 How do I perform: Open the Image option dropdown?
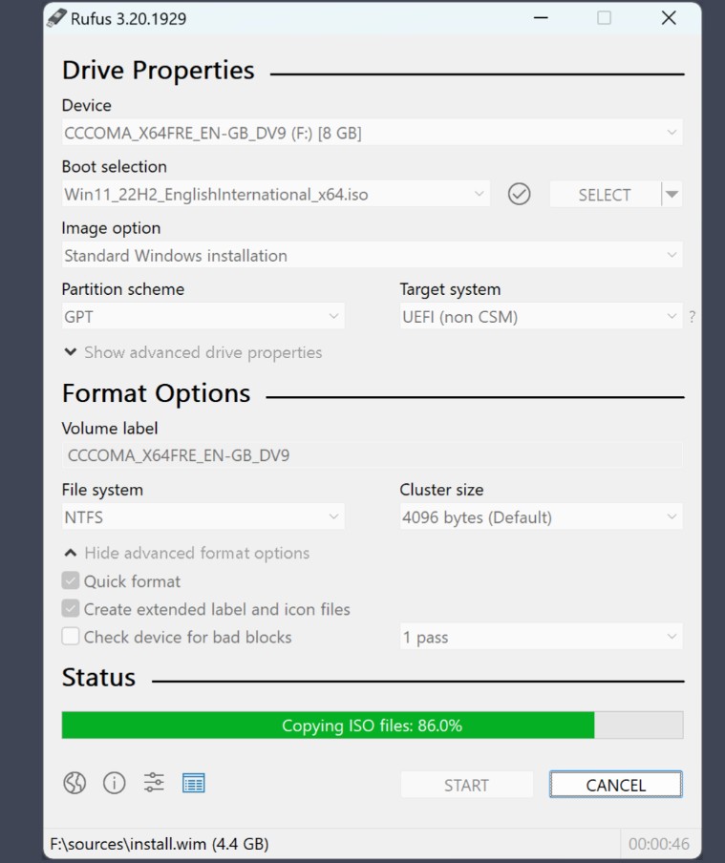372,256
